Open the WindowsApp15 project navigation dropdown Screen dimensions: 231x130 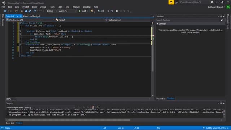tap(30, 20)
